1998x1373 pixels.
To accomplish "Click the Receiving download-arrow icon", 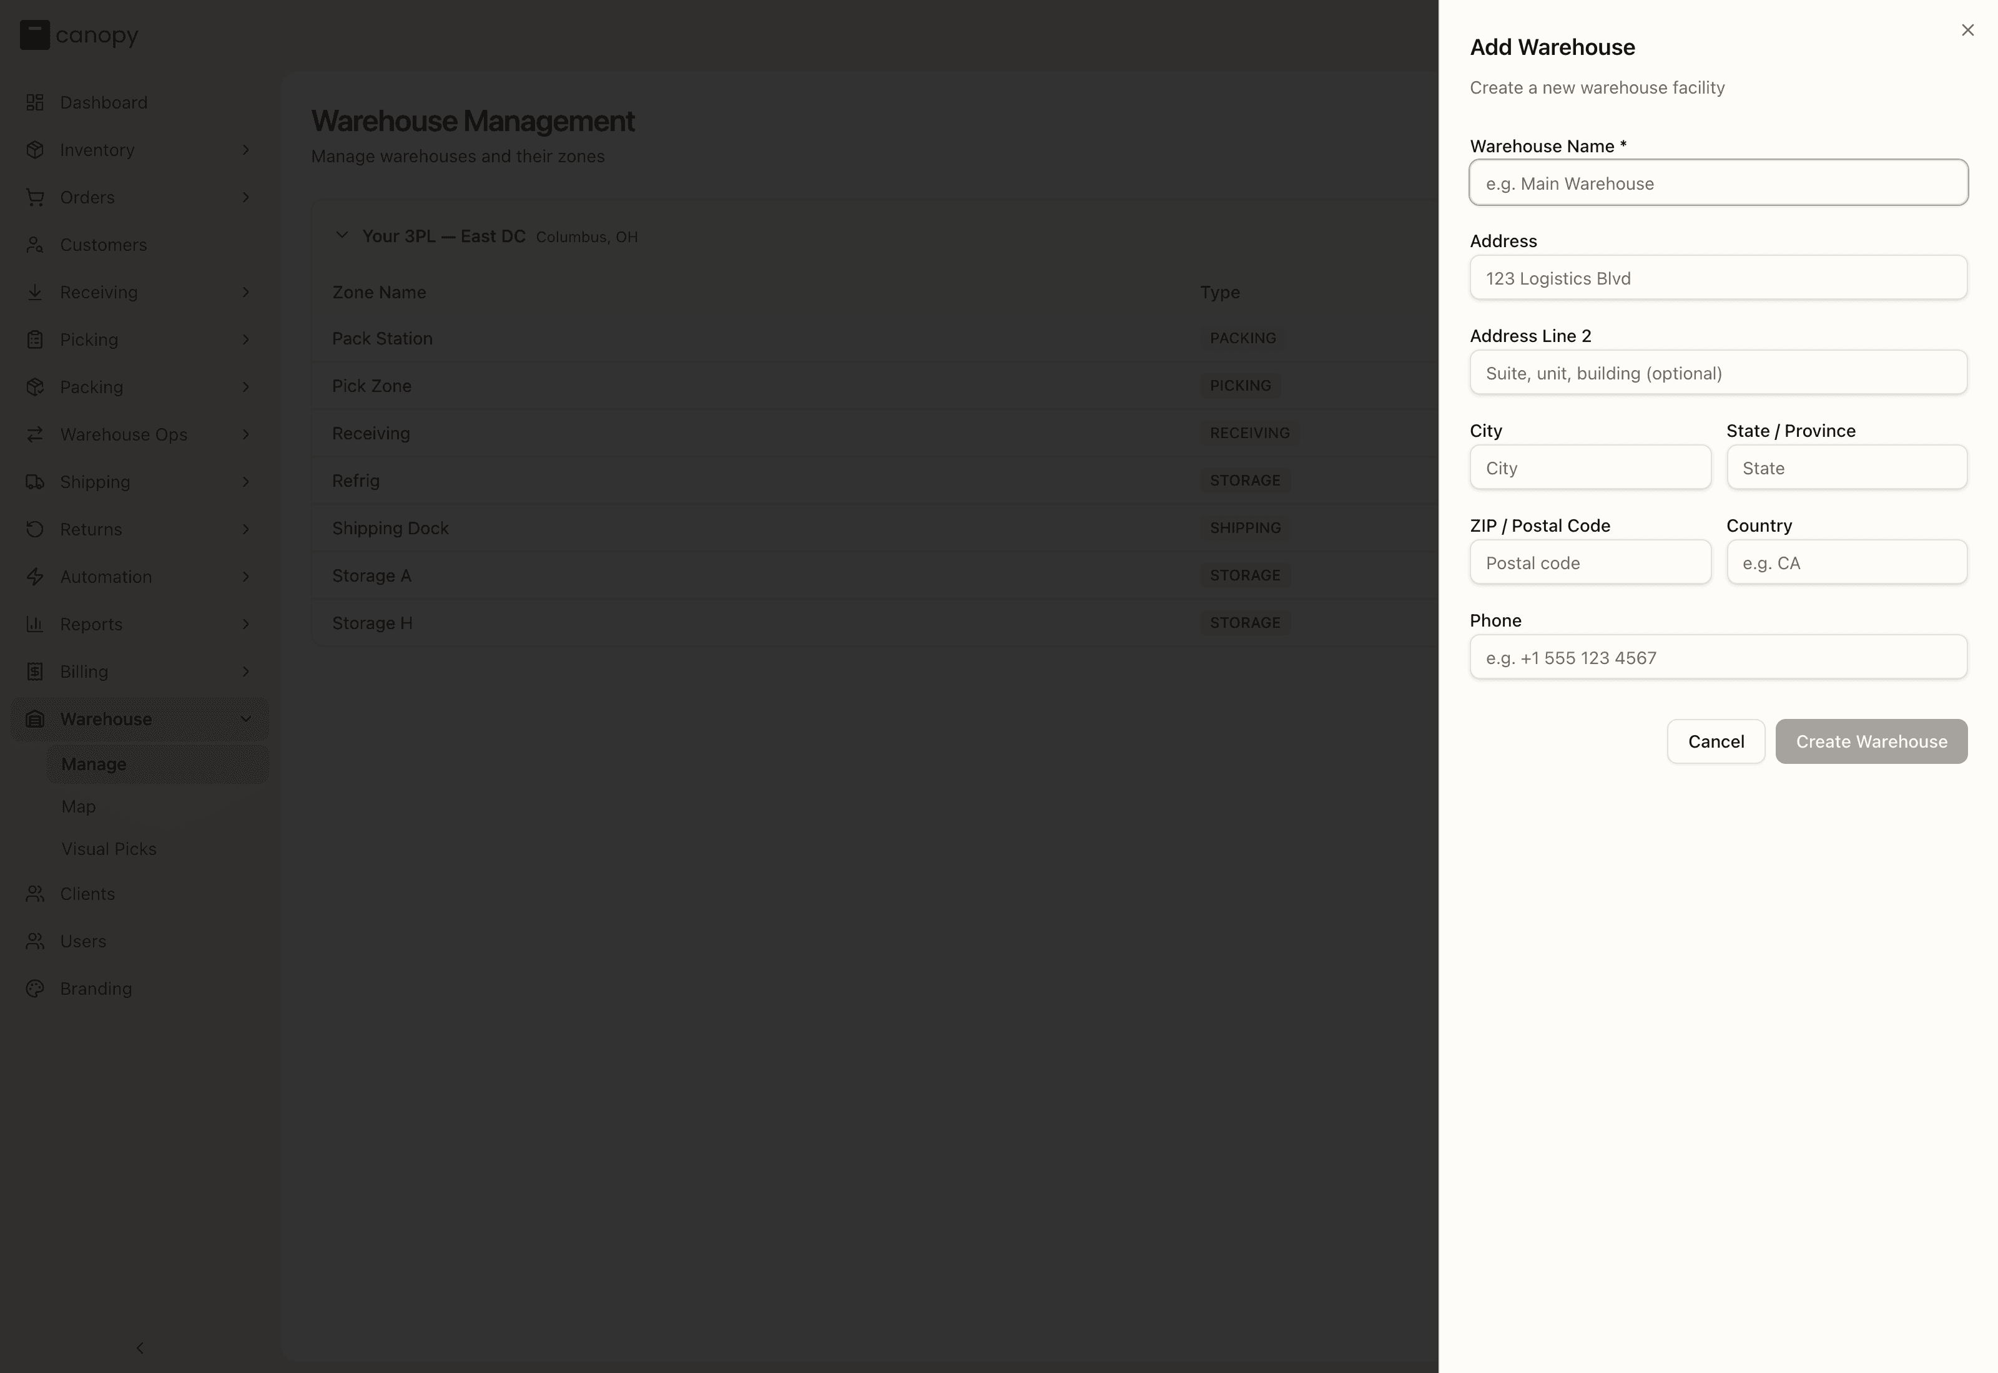I will pyautogui.click(x=34, y=291).
